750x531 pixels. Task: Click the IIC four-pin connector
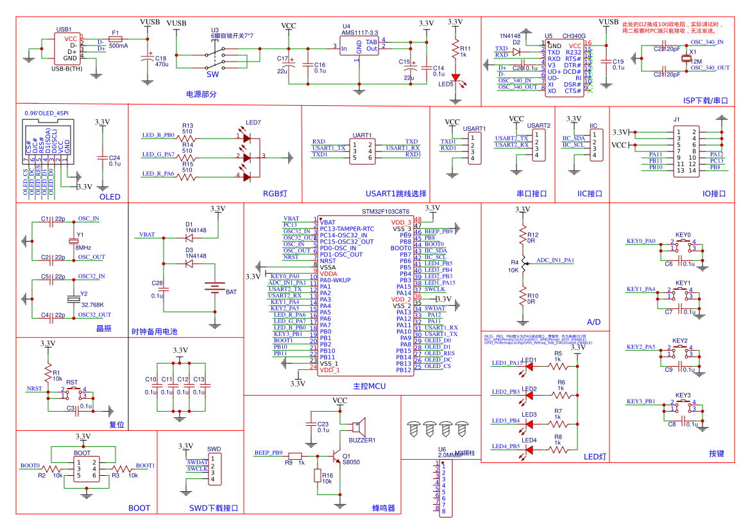click(x=596, y=145)
